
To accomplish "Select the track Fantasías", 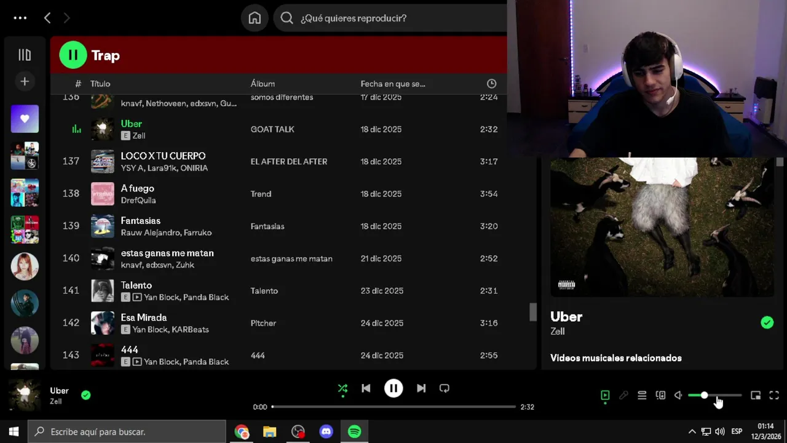I will pyautogui.click(x=141, y=221).
